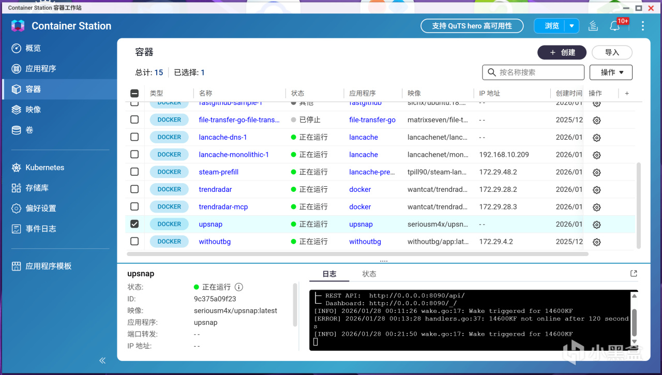
Task: Select the steam-prefill checkbox
Action: (x=134, y=172)
